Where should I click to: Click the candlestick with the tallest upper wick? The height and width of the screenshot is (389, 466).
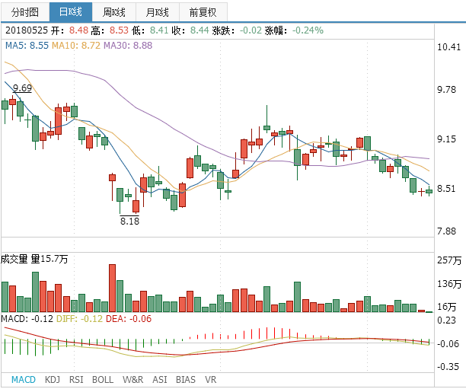[267, 119]
